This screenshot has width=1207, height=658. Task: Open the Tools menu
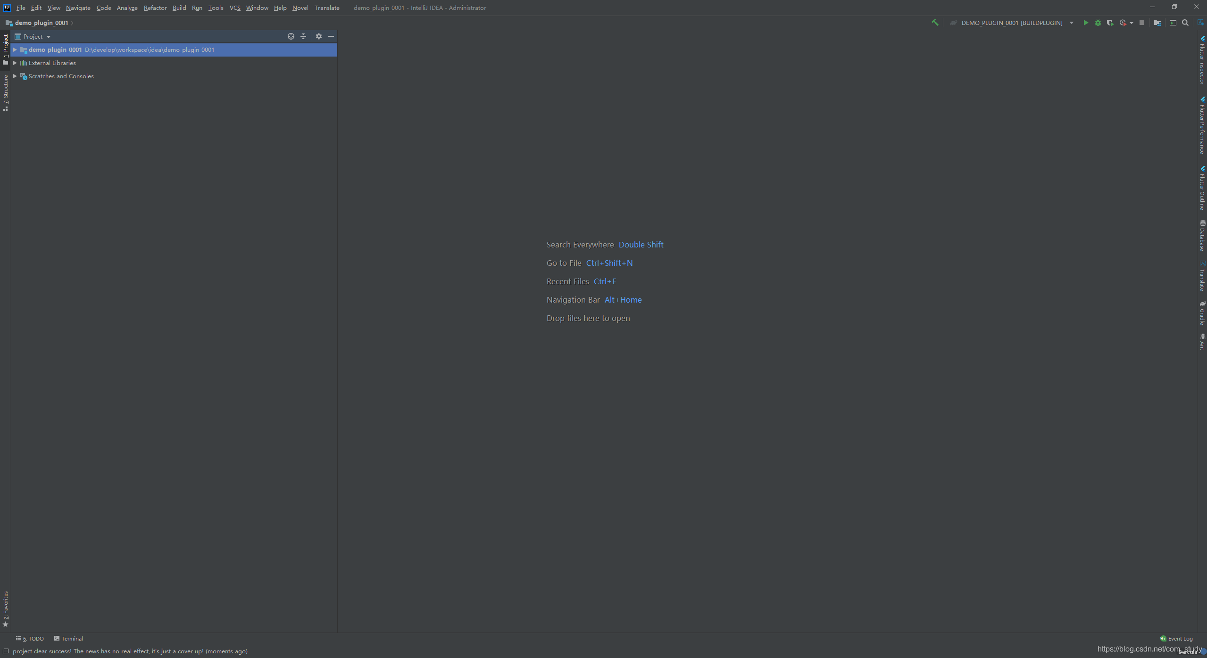pos(216,8)
